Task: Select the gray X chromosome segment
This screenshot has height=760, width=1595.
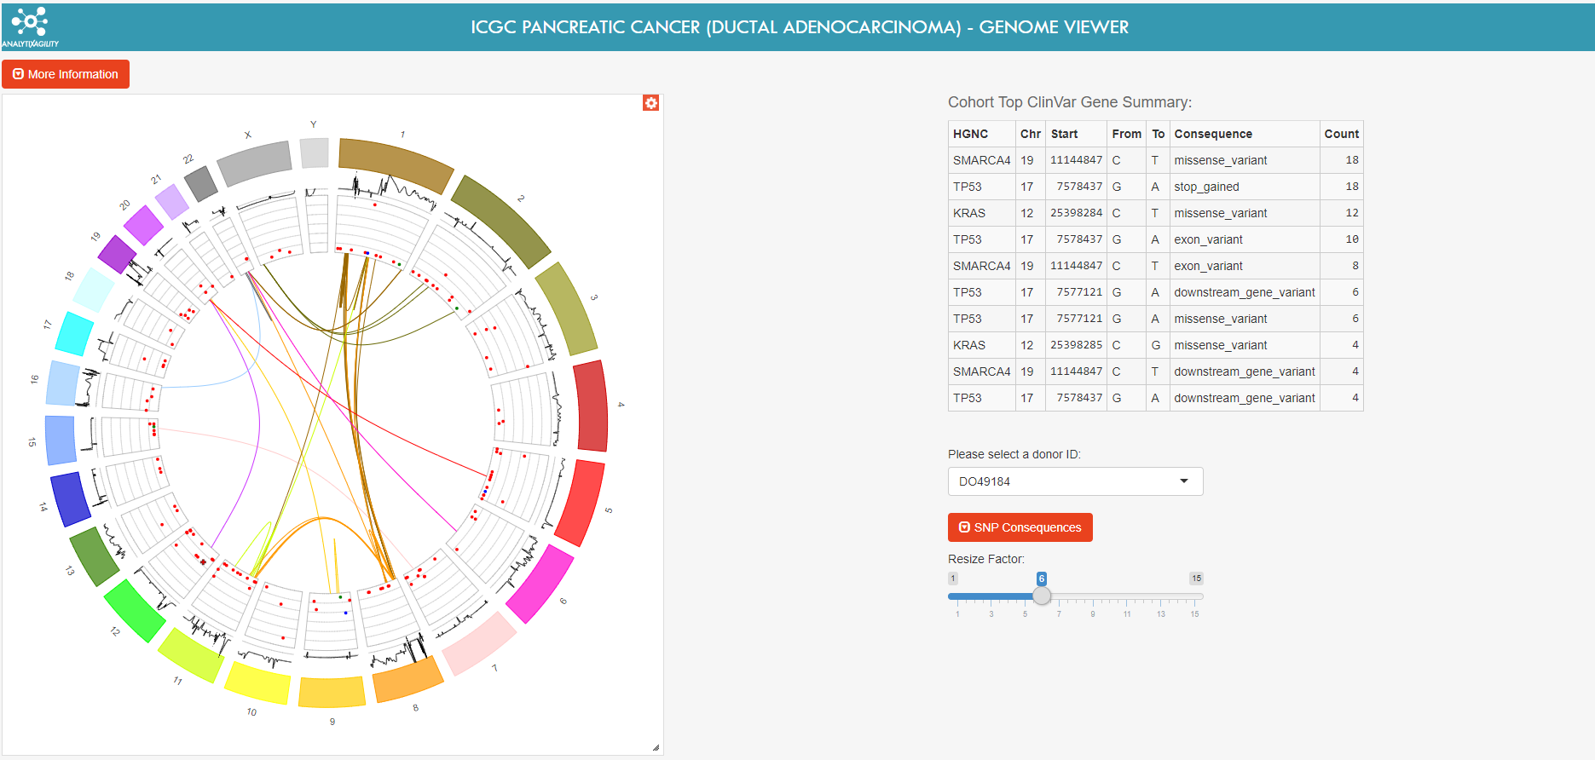Action: tap(255, 163)
